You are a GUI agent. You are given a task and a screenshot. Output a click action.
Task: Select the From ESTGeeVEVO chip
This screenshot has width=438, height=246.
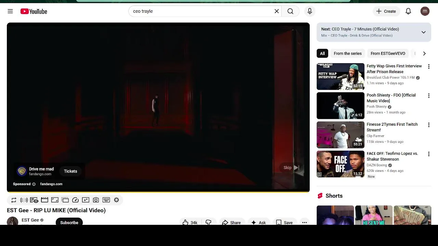pyautogui.click(x=388, y=53)
